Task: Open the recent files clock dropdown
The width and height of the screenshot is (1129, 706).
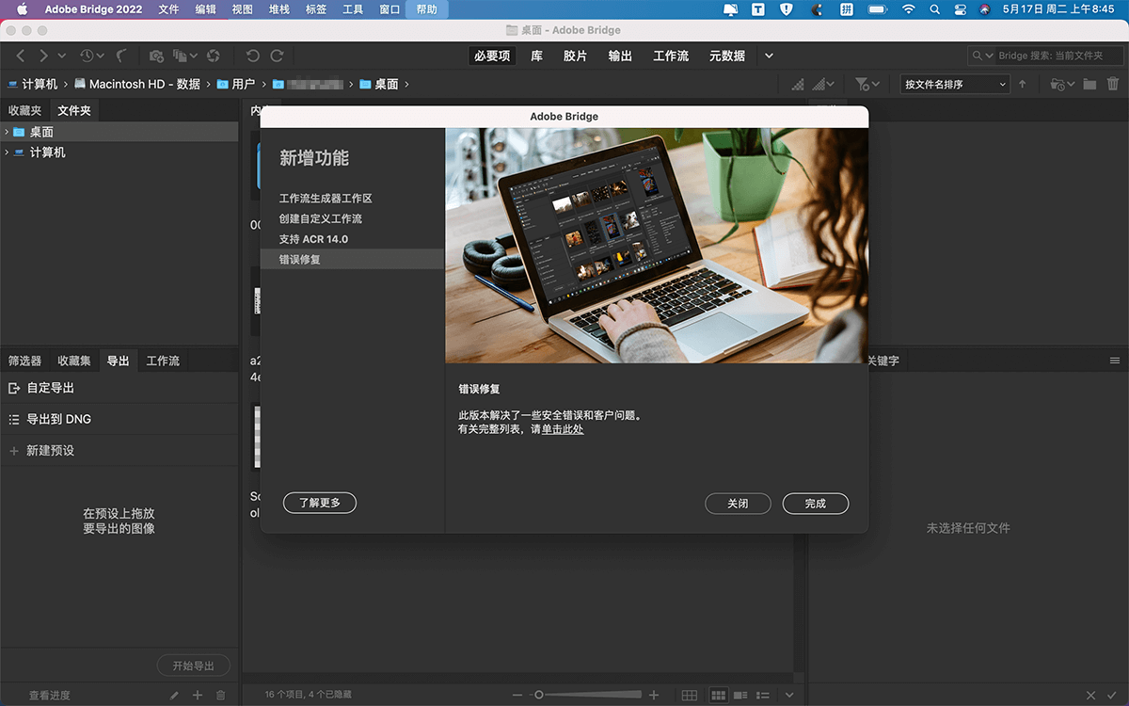Action: coord(91,56)
